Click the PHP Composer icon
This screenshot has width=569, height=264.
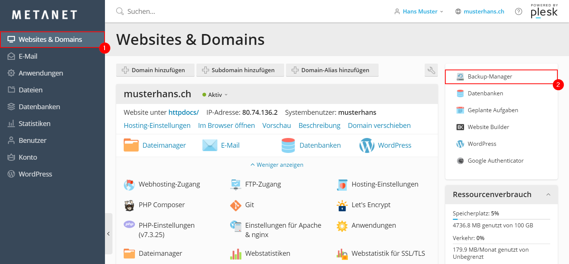pos(129,205)
